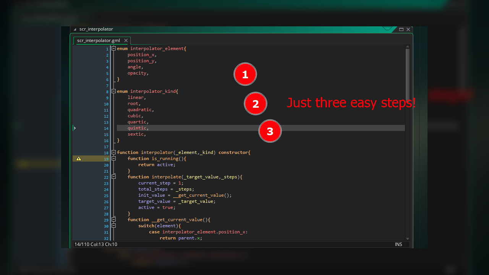Viewport: 489px width, 275px height.
Task: Fold the interpolator constructor function
Action: tap(114, 152)
